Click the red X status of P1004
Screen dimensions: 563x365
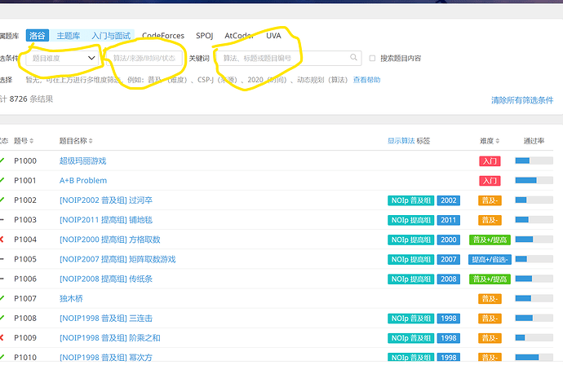coord(2,240)
